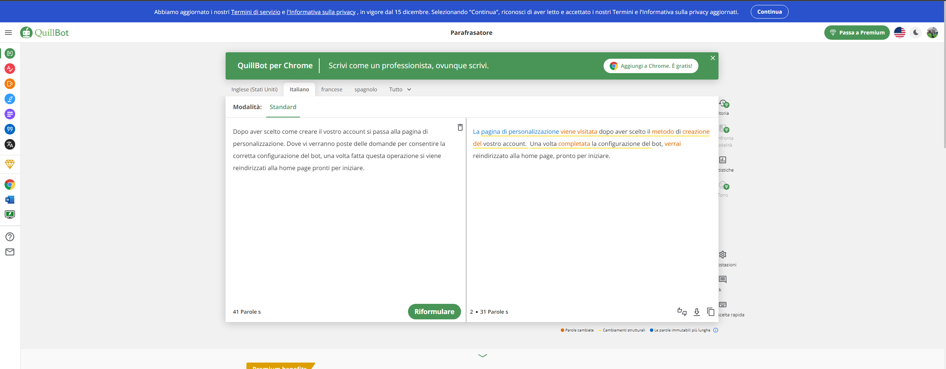
Task: Toggle dark mode with moon icon
Action: (x=916, y=33)
